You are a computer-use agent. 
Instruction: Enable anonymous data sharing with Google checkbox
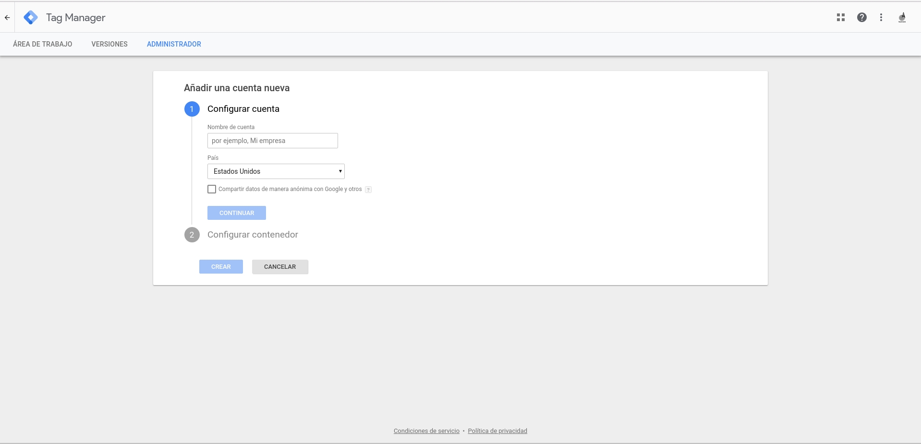tap(212, 189)
